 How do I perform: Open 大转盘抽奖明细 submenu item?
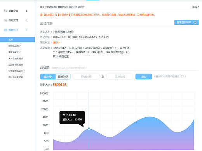point(16,58)
